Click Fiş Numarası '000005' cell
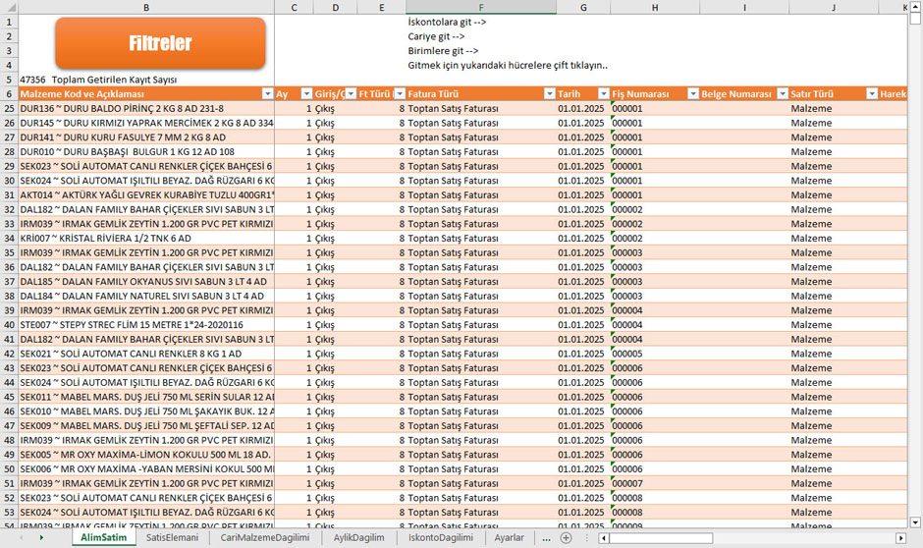923x548 pixels. point(655,354)
